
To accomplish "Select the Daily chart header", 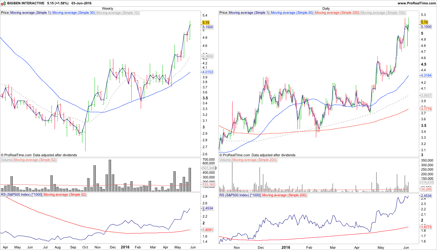I will pos(326,8).
